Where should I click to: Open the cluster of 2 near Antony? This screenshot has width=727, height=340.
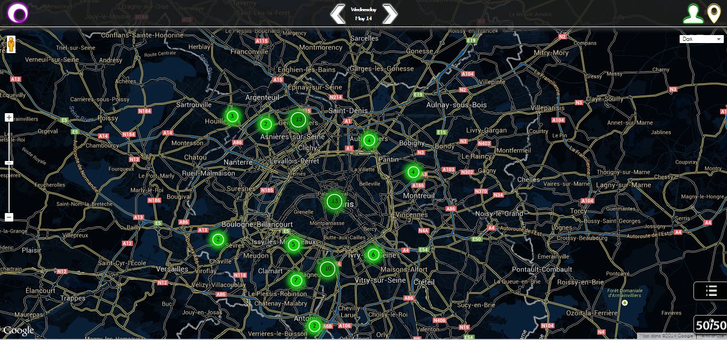(x=314, y=326)
